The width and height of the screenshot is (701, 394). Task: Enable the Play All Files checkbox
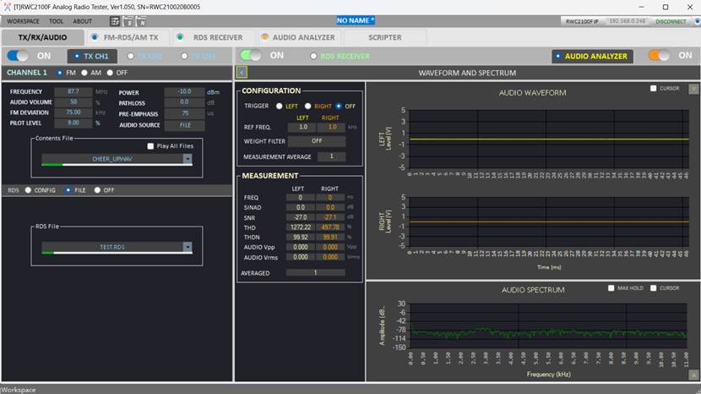click(150, 146)
